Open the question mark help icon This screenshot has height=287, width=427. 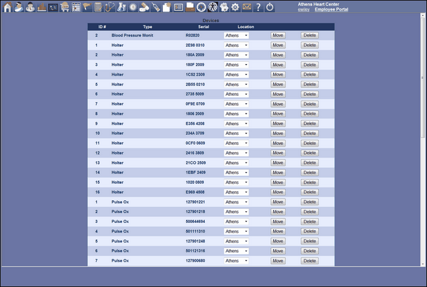click(x=258, y=7)
